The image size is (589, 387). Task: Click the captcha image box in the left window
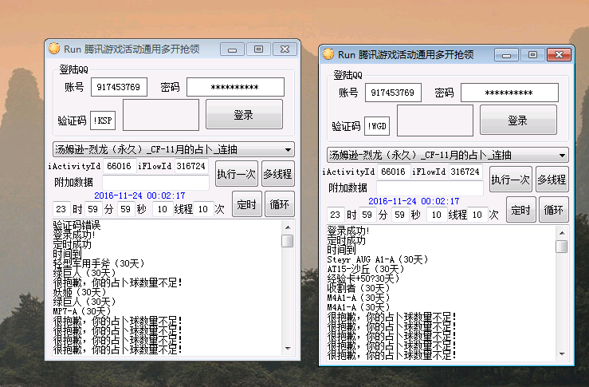[x=161, y=115]
